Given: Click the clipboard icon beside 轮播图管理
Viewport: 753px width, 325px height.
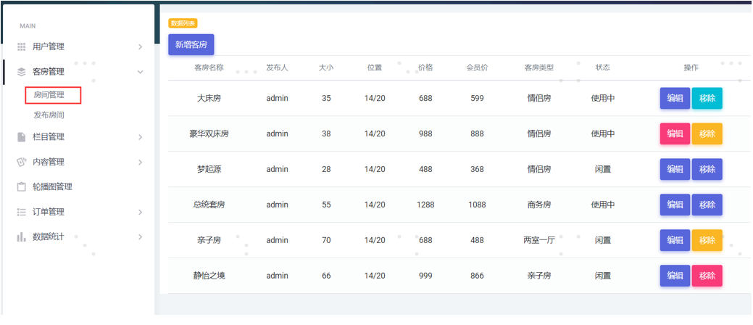Looking at the screenshot, I should tap(22, 187).
